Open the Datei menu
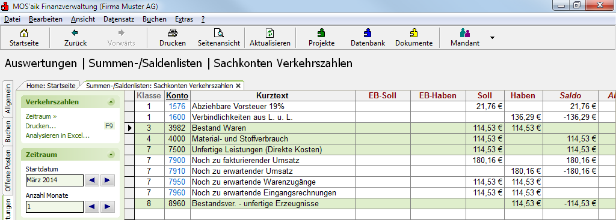The width and height of the screenshot is (616, 220). [x=12, y=19]
